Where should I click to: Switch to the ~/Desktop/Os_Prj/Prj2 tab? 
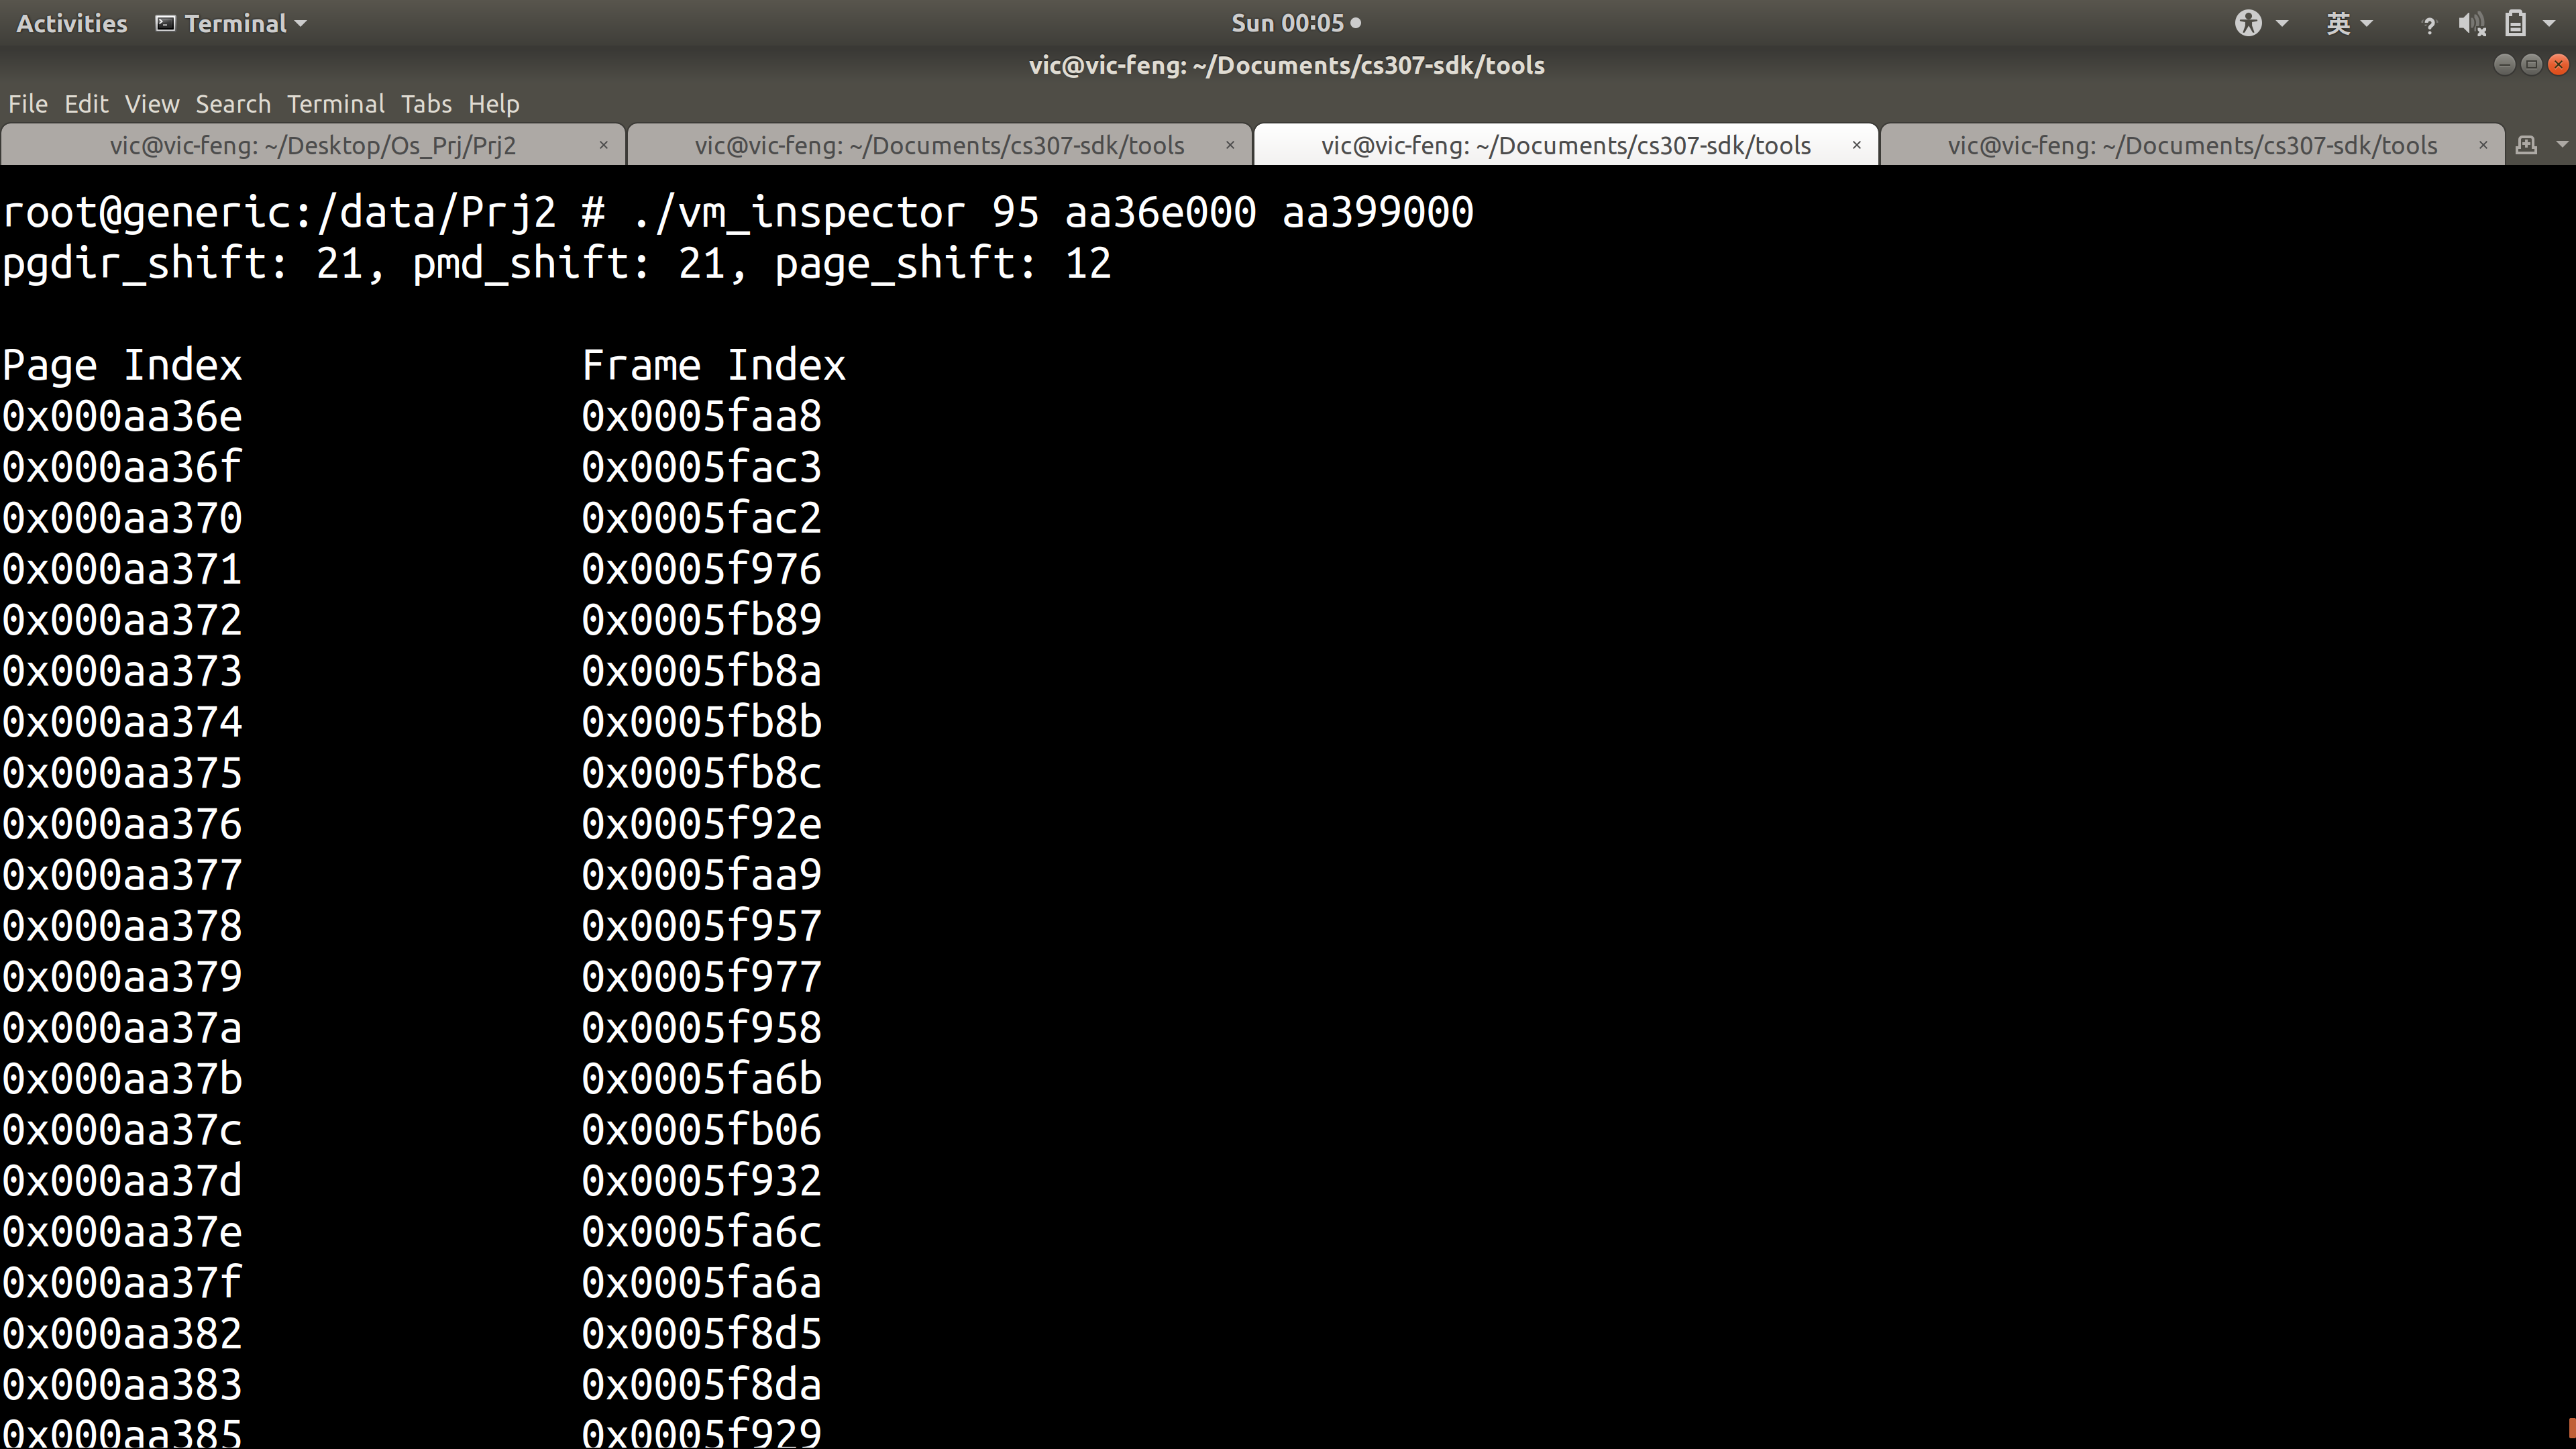(313, 145)
